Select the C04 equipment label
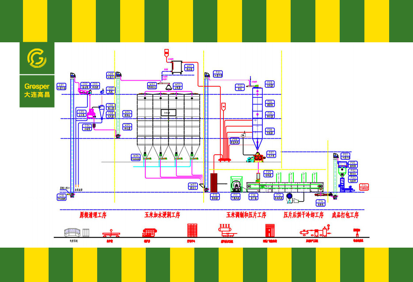Viewport: 413px width, 282px height. click(87, 127)
